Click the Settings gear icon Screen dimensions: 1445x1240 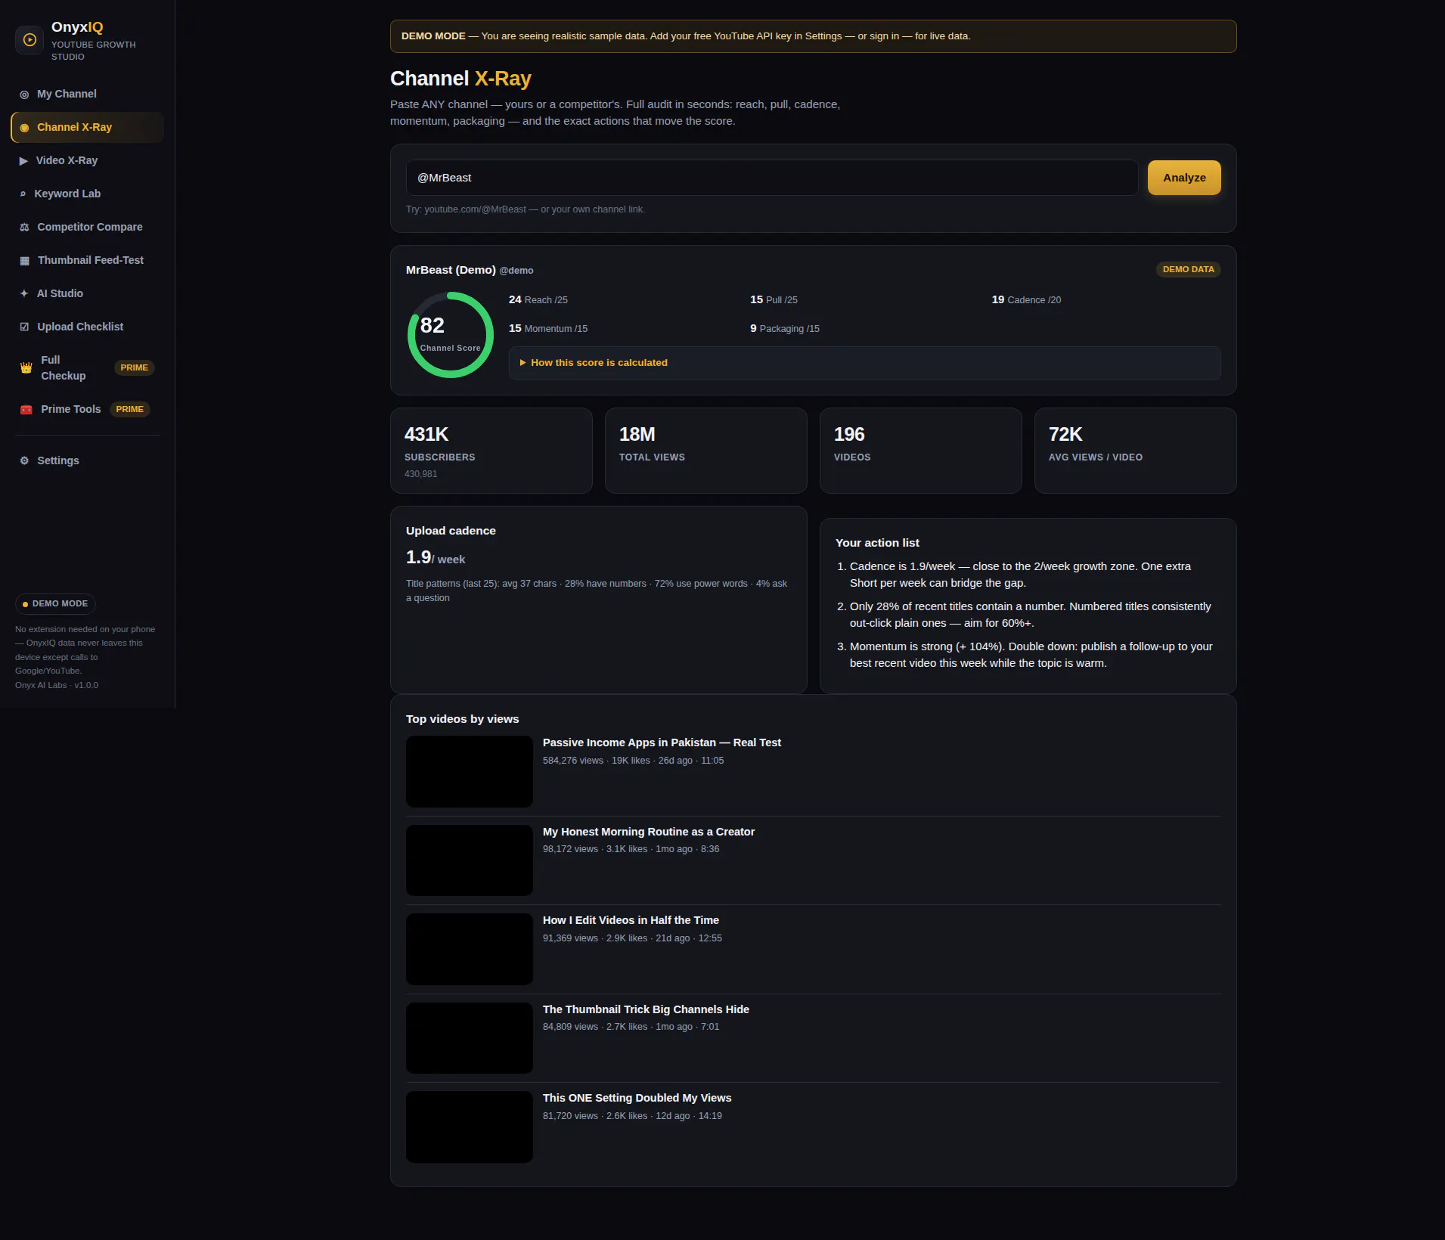tap(24, 460)
